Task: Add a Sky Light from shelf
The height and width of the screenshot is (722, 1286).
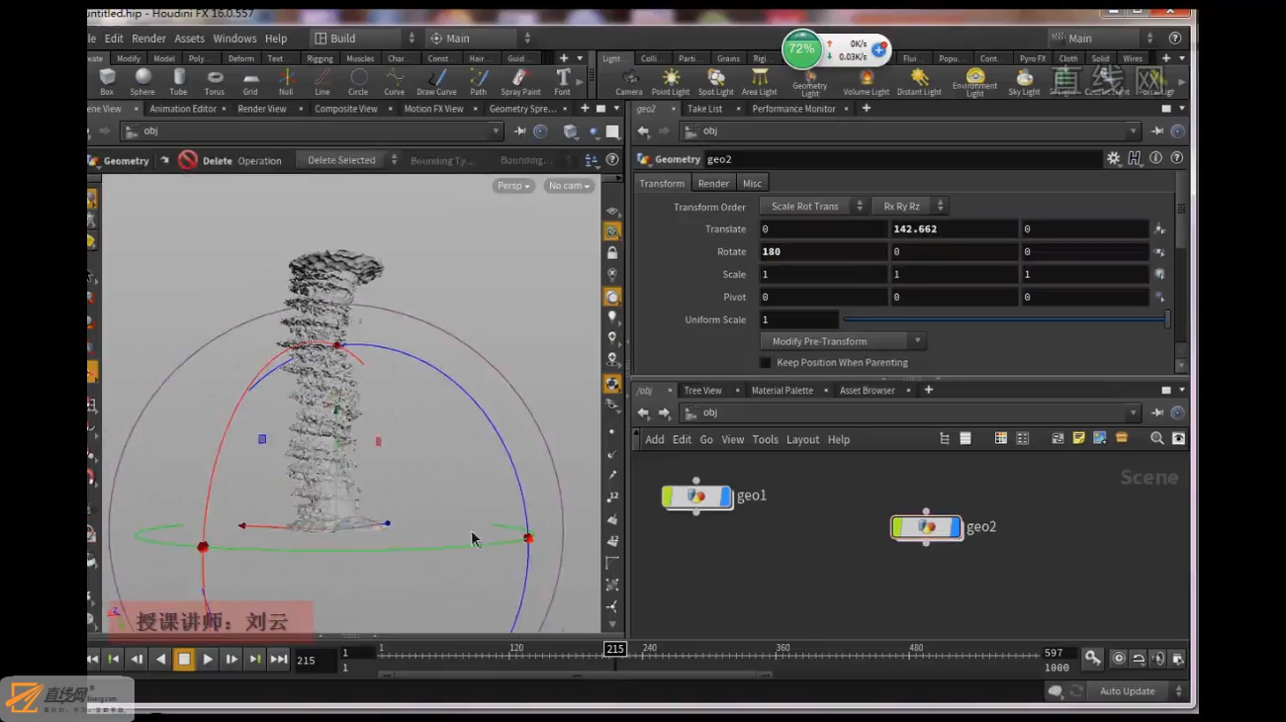Action: pyautogui.click(x=1024, y=82)
